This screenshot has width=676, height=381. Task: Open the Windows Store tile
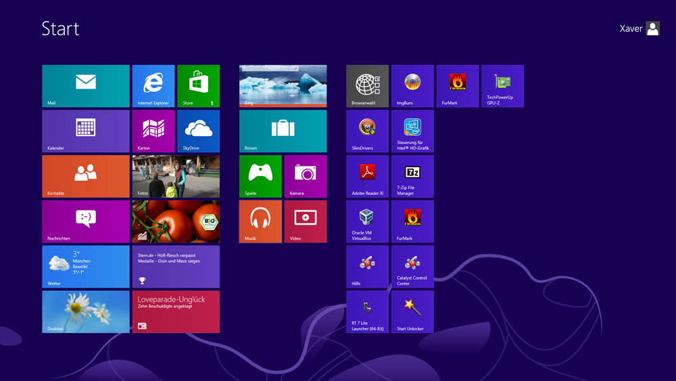(x=198, y=86)
